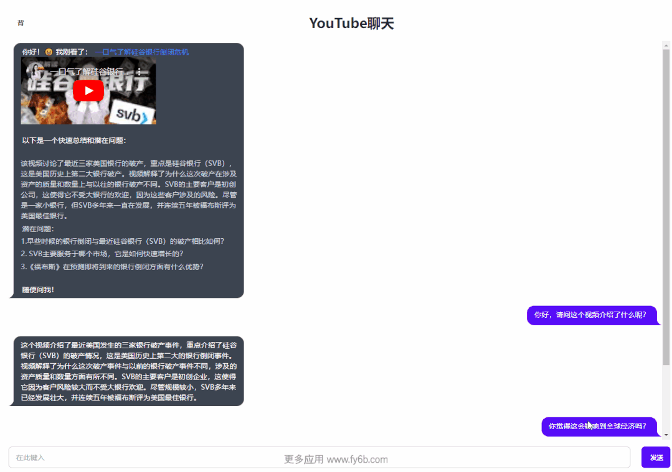Click the SVB logo on video thumbnail

tap(131, 114)
